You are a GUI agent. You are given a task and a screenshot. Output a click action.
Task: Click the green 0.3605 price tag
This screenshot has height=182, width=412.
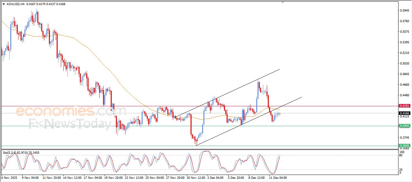pos(404,146)
